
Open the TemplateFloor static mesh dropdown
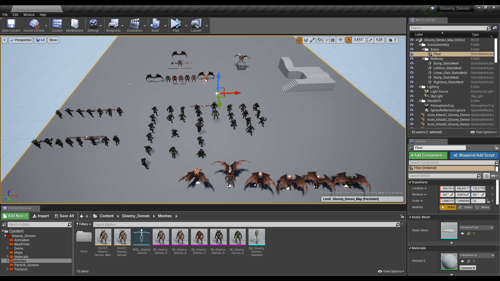point(476,227)
